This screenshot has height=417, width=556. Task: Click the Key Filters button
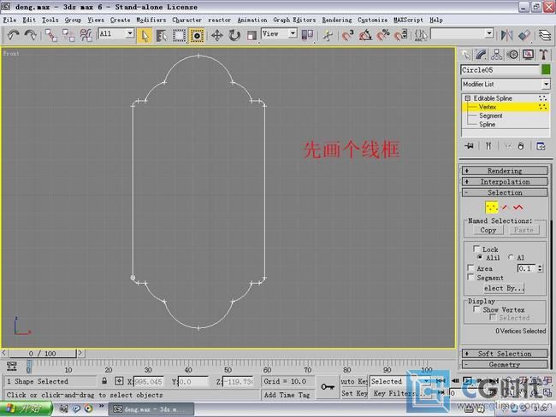392,394
